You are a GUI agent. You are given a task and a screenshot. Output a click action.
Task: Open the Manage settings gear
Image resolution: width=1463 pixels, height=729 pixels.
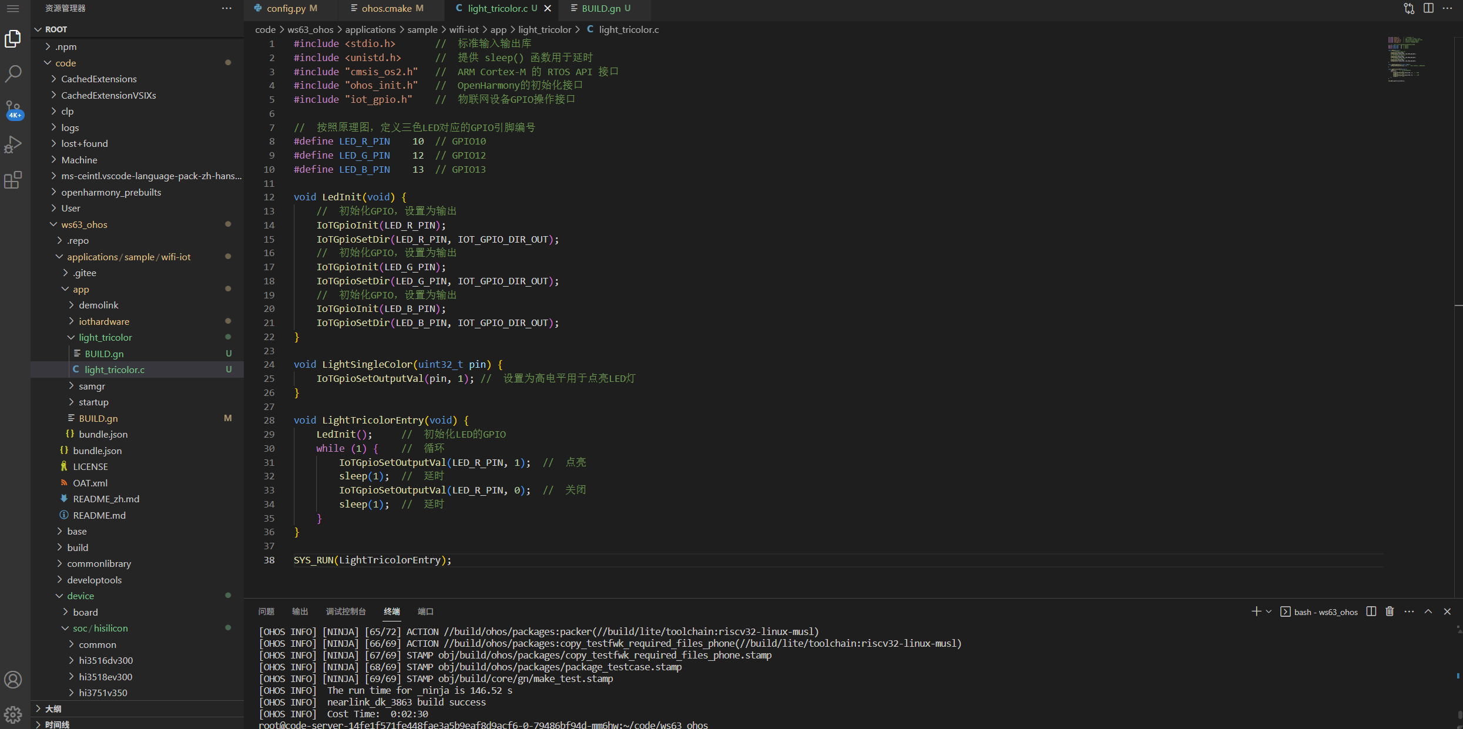13,714
